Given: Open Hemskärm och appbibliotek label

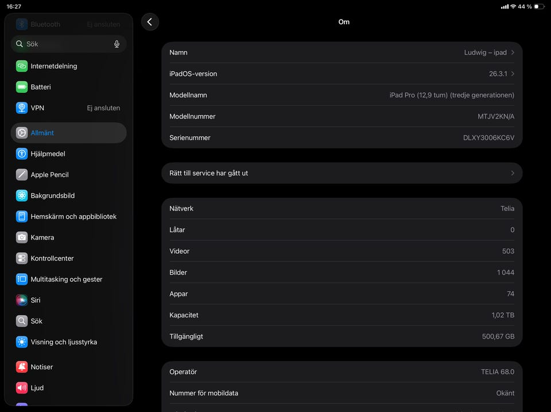Looking at the screenshot, I should tap(73, 217).
